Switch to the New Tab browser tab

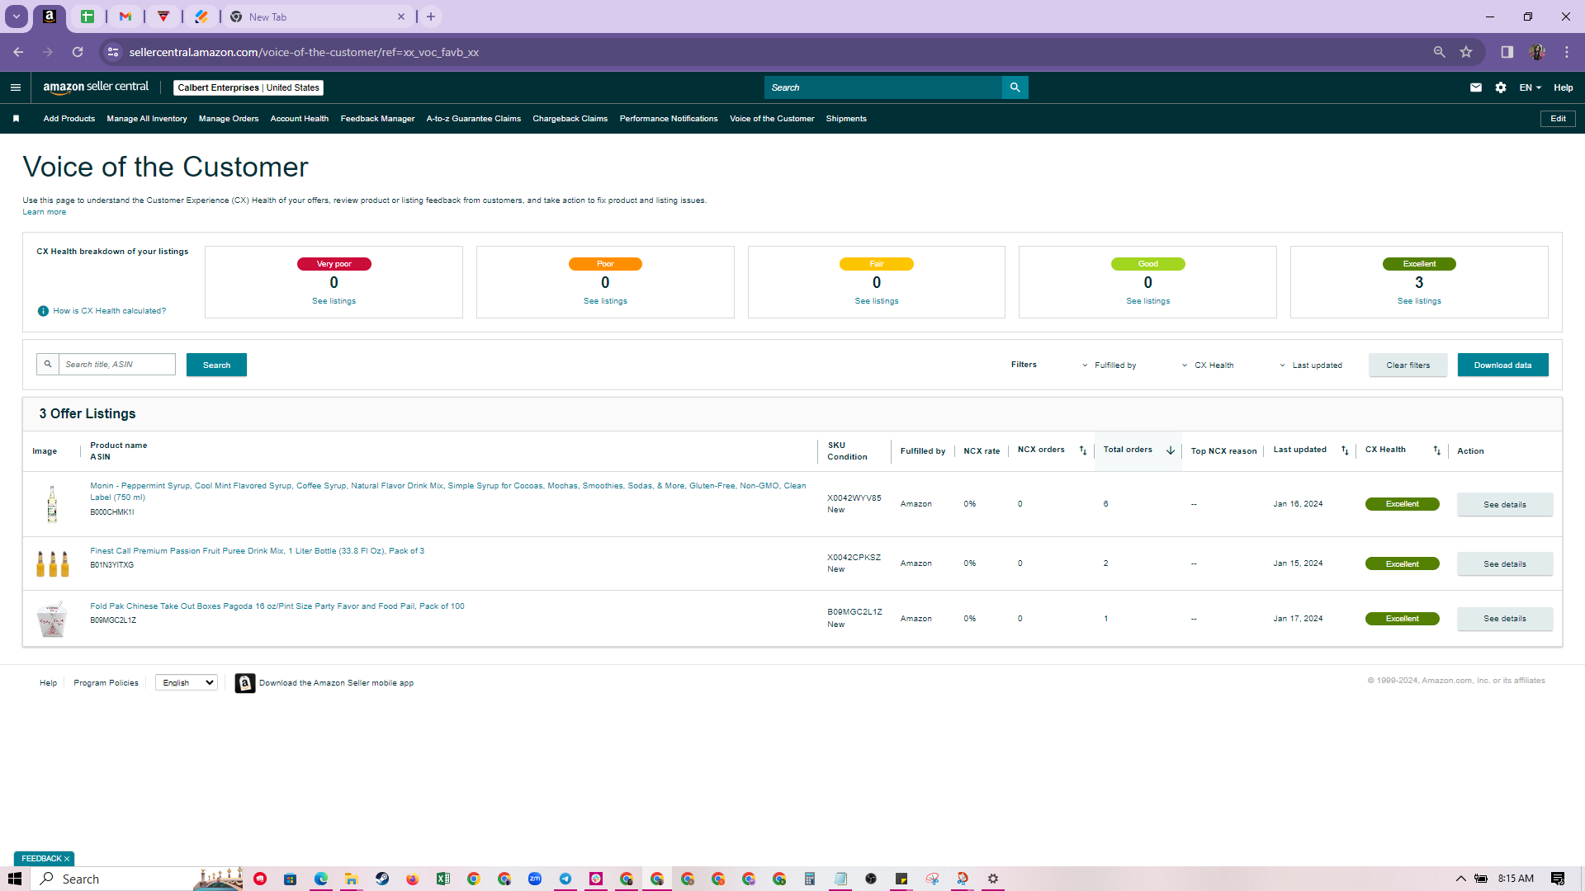318,16
